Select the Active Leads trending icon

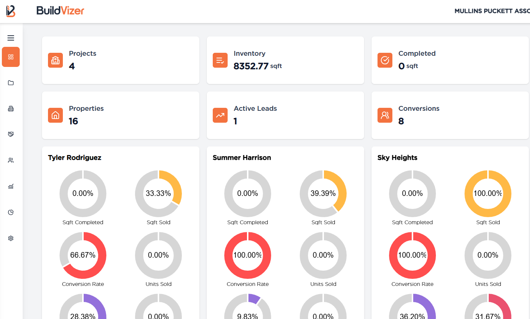pyautogui.click(x=220, y=115)
